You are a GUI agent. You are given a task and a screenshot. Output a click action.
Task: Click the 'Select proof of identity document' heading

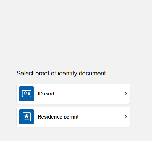[61, 73]
